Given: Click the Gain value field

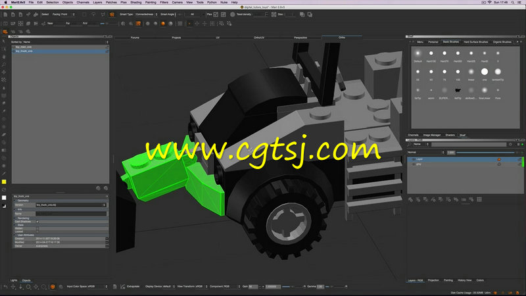Looking at the screenshot, I should [x=254, y=287].
